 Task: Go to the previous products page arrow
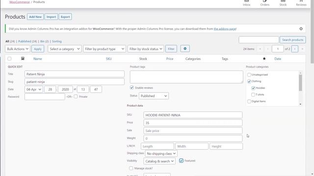[268, 49]
